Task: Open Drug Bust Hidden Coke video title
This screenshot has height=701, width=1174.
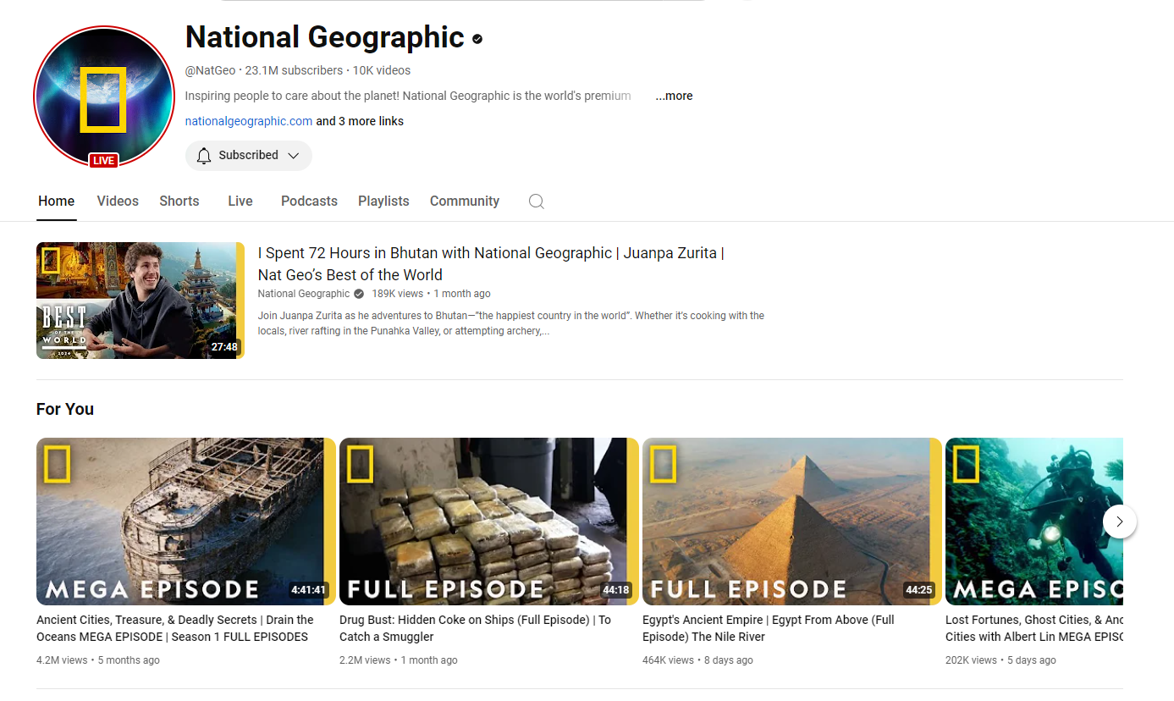Action: pos(475,628)
